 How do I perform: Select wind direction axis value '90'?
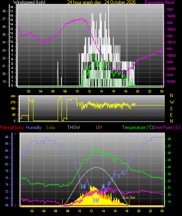click(14, 115)
